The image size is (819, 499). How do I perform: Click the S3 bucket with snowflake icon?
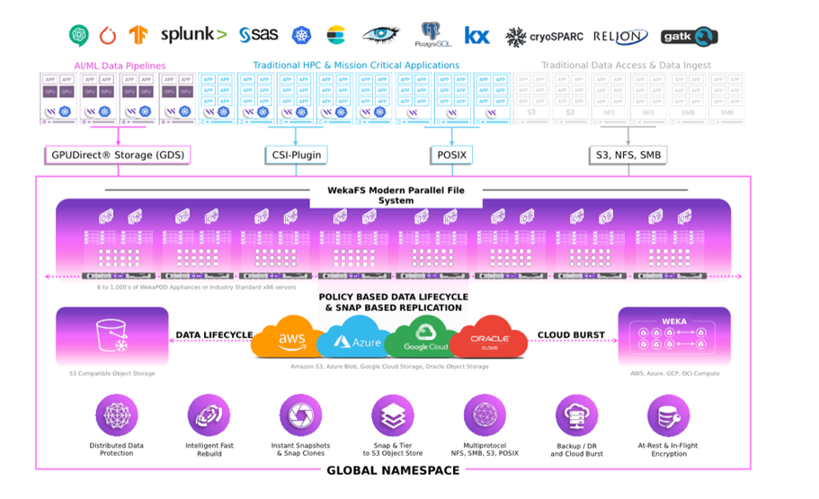point(112,335)
